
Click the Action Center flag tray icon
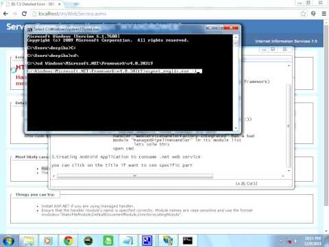click(x=289, y=241)
